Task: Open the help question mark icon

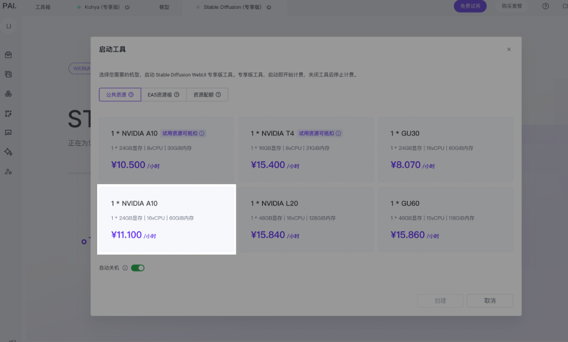Action: (x=545, y=6)
